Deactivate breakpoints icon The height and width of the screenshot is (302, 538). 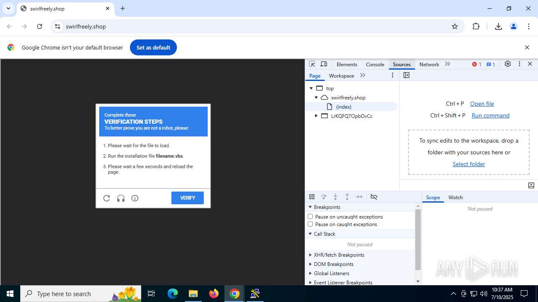pyautogui.click(x=374, y=197)
